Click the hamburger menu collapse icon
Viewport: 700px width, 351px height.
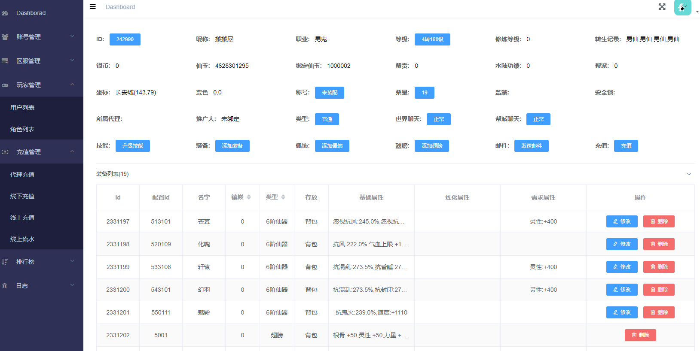coord(92,7)
